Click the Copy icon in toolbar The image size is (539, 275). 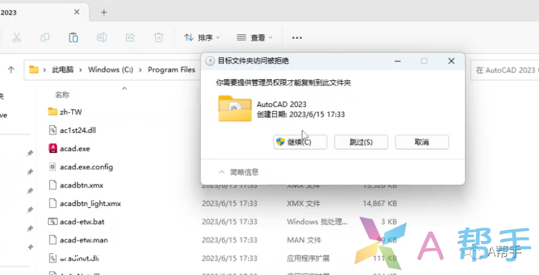click(x=45, y=38)
